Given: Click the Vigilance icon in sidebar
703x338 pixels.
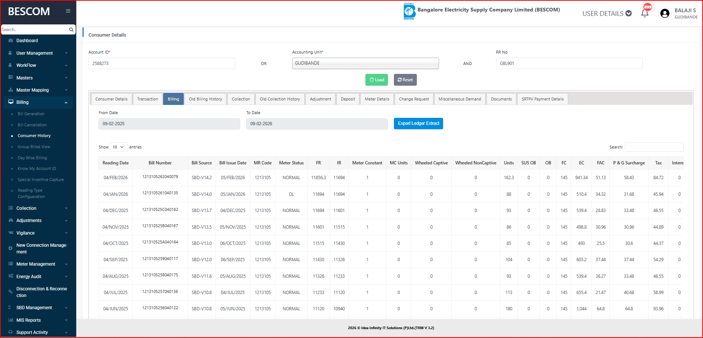Looking at the screenshot, I should (x=11, y=233).
